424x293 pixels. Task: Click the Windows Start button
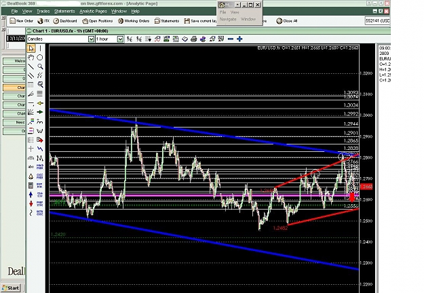coord(10,288)
